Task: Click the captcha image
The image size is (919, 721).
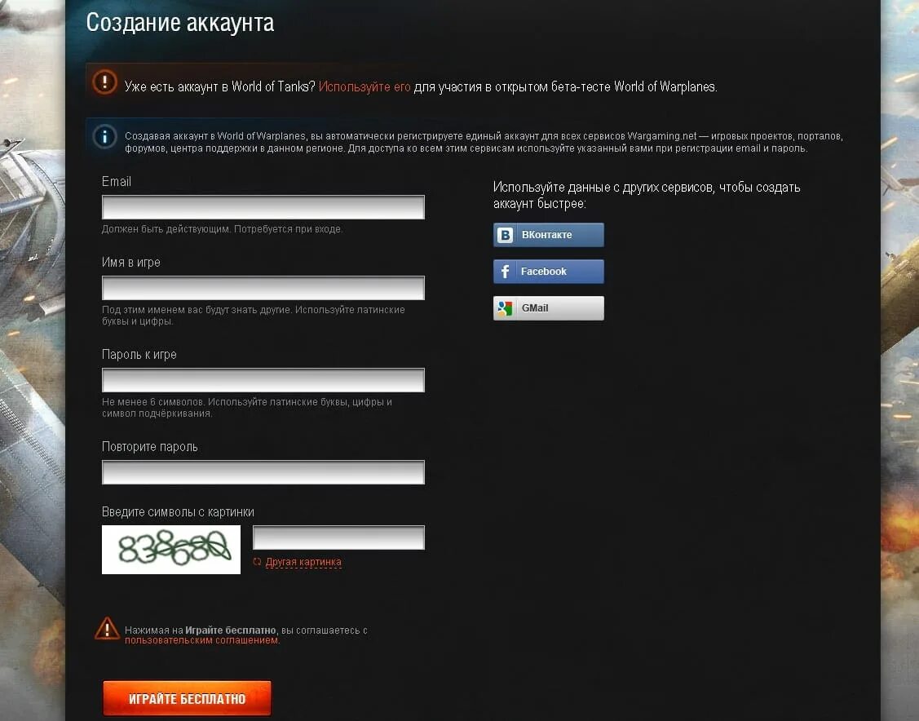Action: [171, 549]
